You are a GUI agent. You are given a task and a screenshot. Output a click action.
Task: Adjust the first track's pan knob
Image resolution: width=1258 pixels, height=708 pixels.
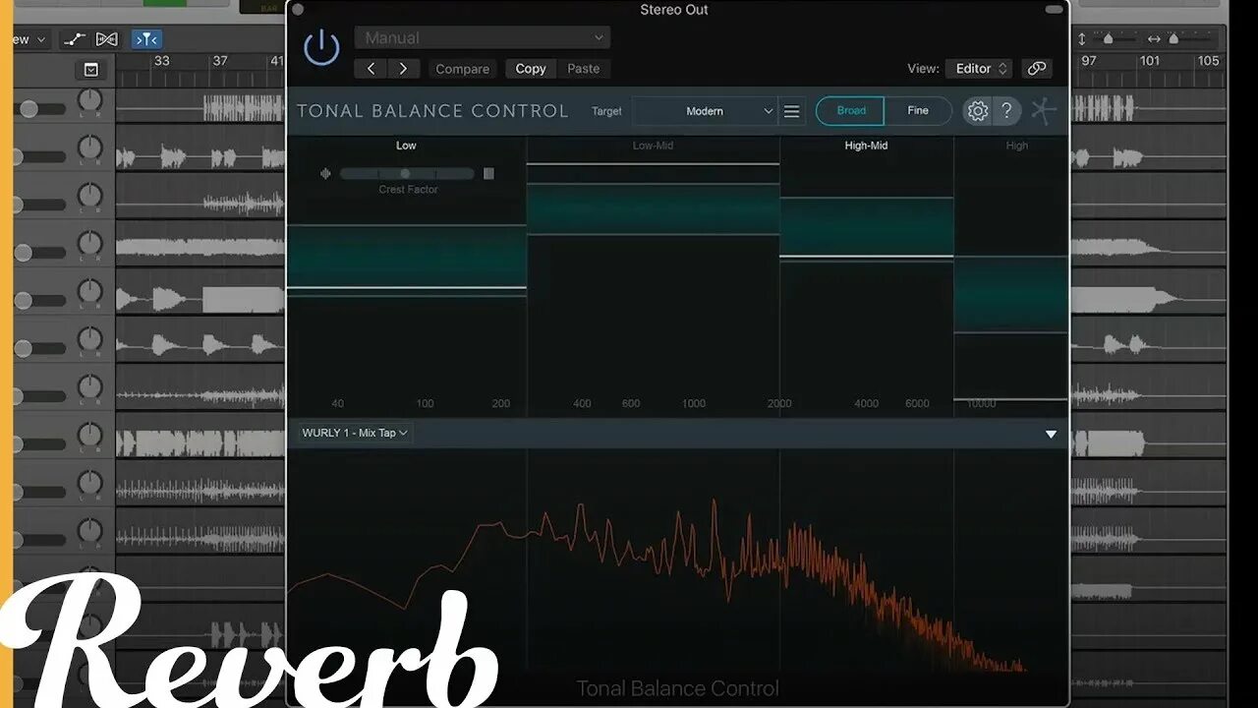[89, 99]
